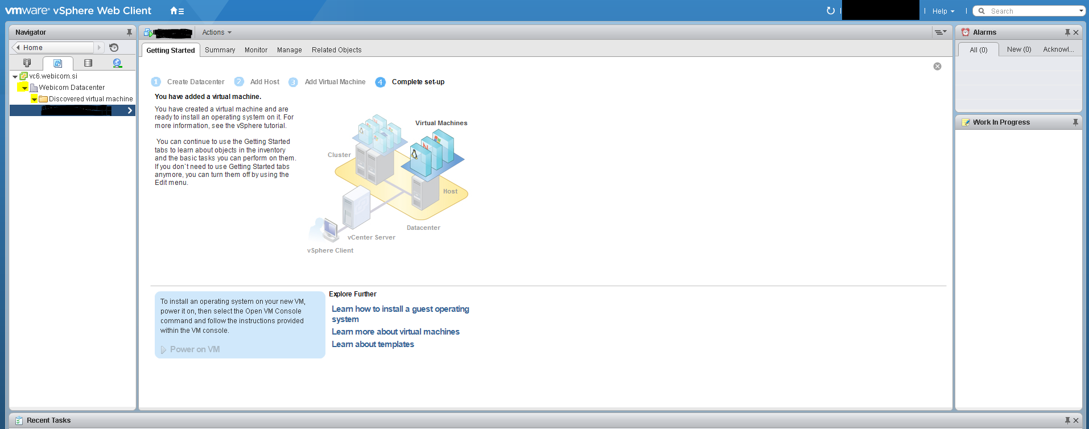Click step 1 Create Datacenter circle
Image resolution: width=1089 pixels, height=429 pixels.
[x=156, y=82]
